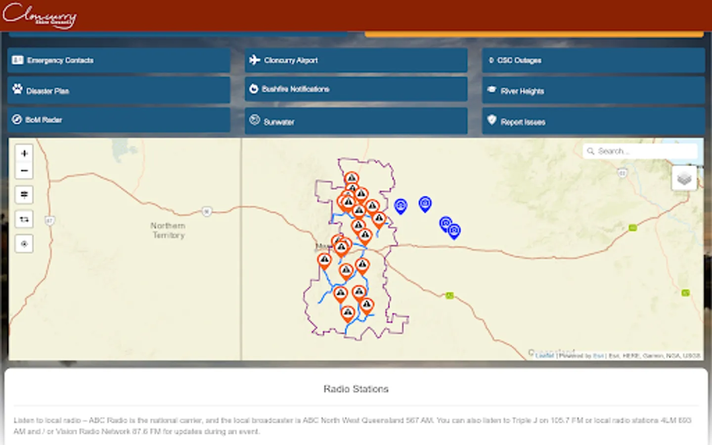Click the map Search field

[x=640, y=151]
